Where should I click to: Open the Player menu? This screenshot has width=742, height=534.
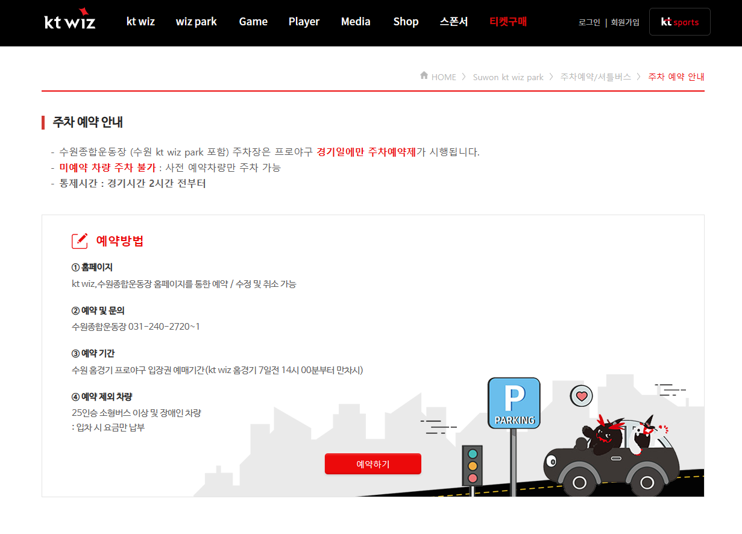coord(304,22)
